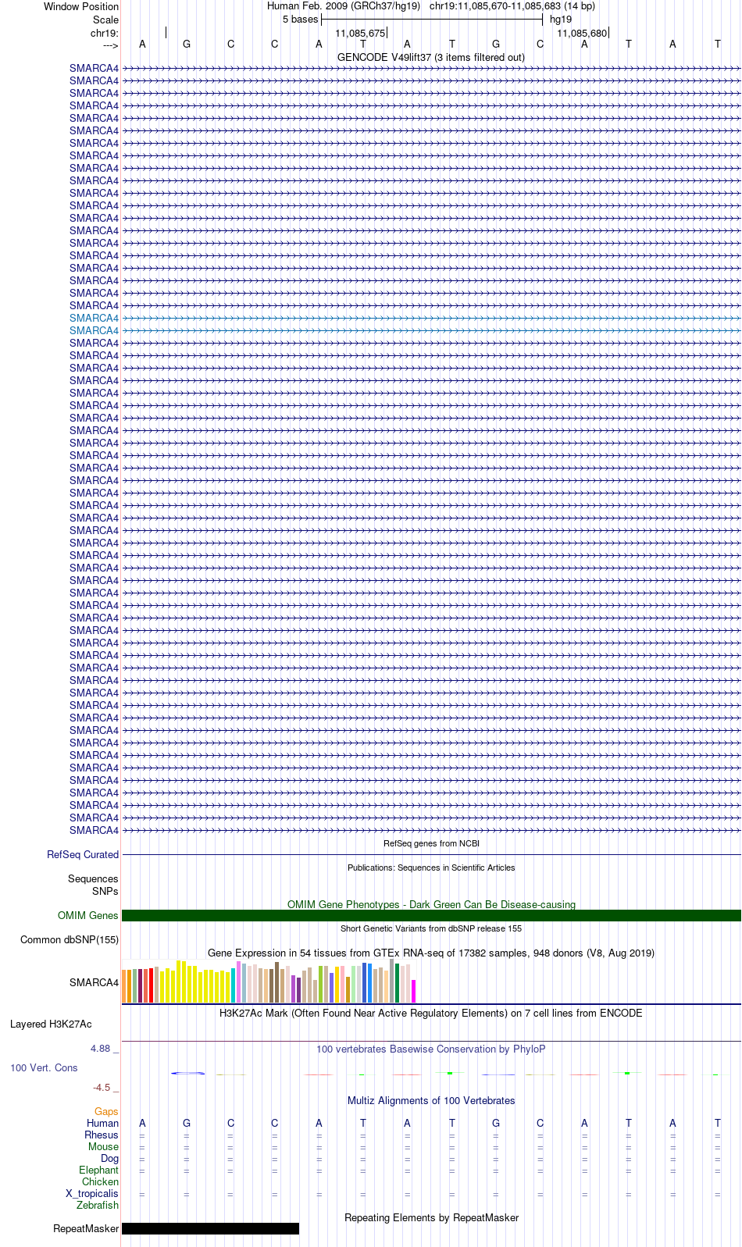Click the Rhesus species label
Screen dimensions: 742x1247
[x=102, y=1135]
